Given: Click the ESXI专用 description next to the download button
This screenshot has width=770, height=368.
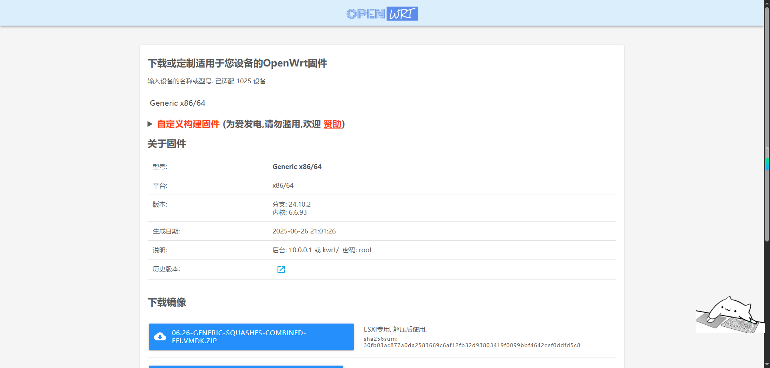Looking at the screenshot, I should pos(395,329).
